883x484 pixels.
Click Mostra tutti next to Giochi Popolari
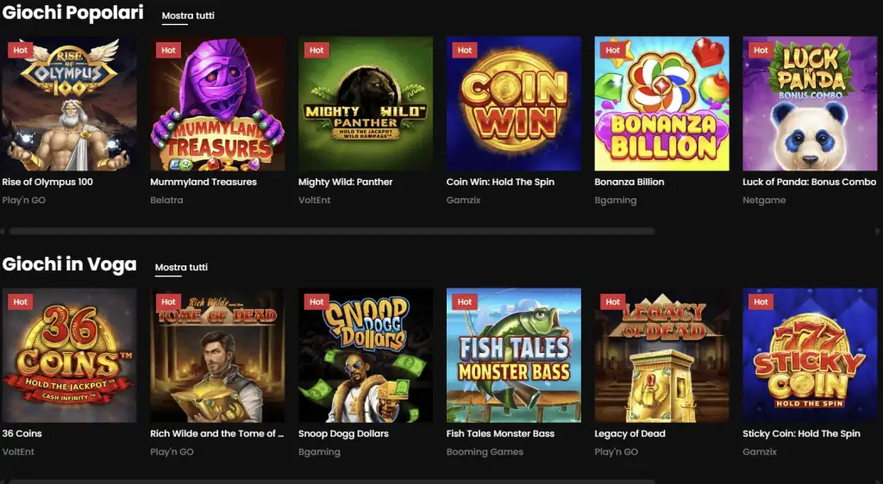[188, 16]
